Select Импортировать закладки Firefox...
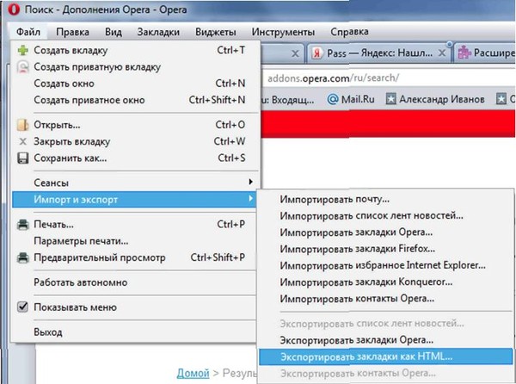Viewport: 516px width, 384px height. 385,249
